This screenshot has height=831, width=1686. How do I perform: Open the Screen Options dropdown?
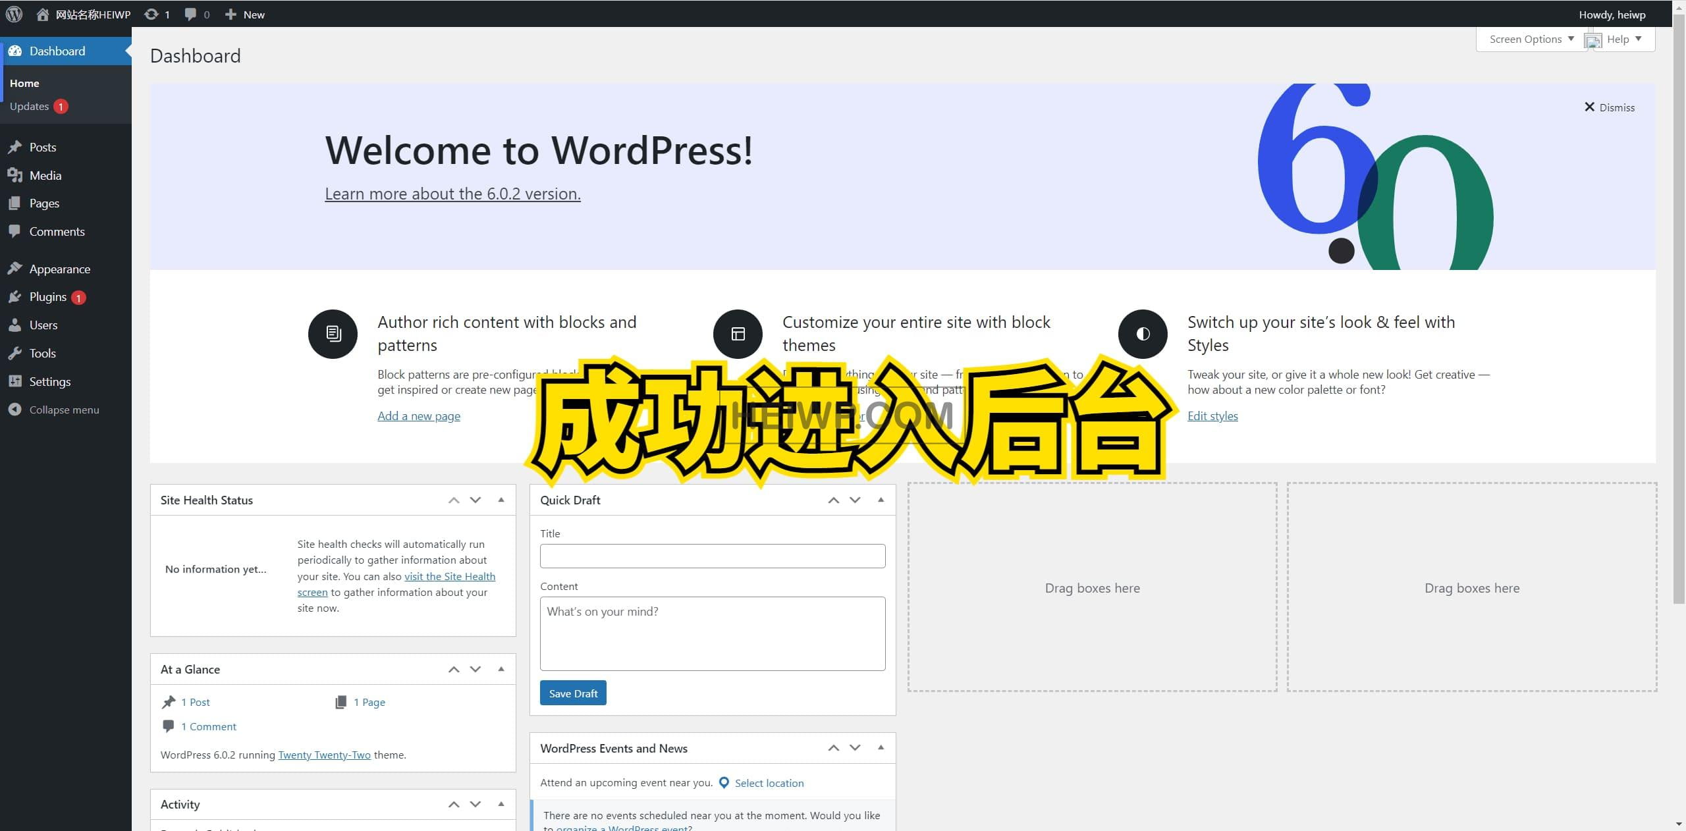point(1532,39)
